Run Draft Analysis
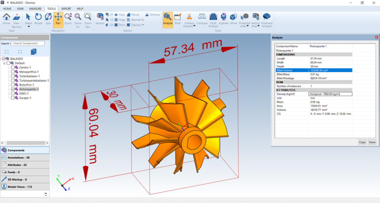The image size is (380, 203). click(x=213, y=20)
